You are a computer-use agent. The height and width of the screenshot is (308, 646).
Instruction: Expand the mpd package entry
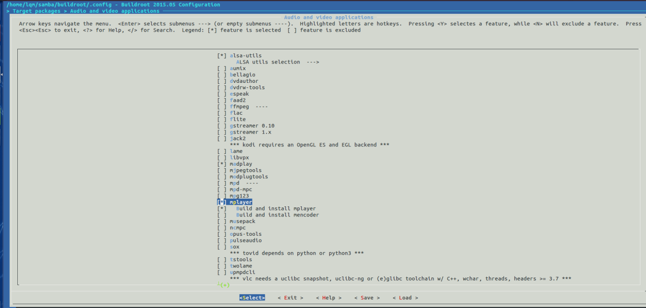tap(243, 183)
